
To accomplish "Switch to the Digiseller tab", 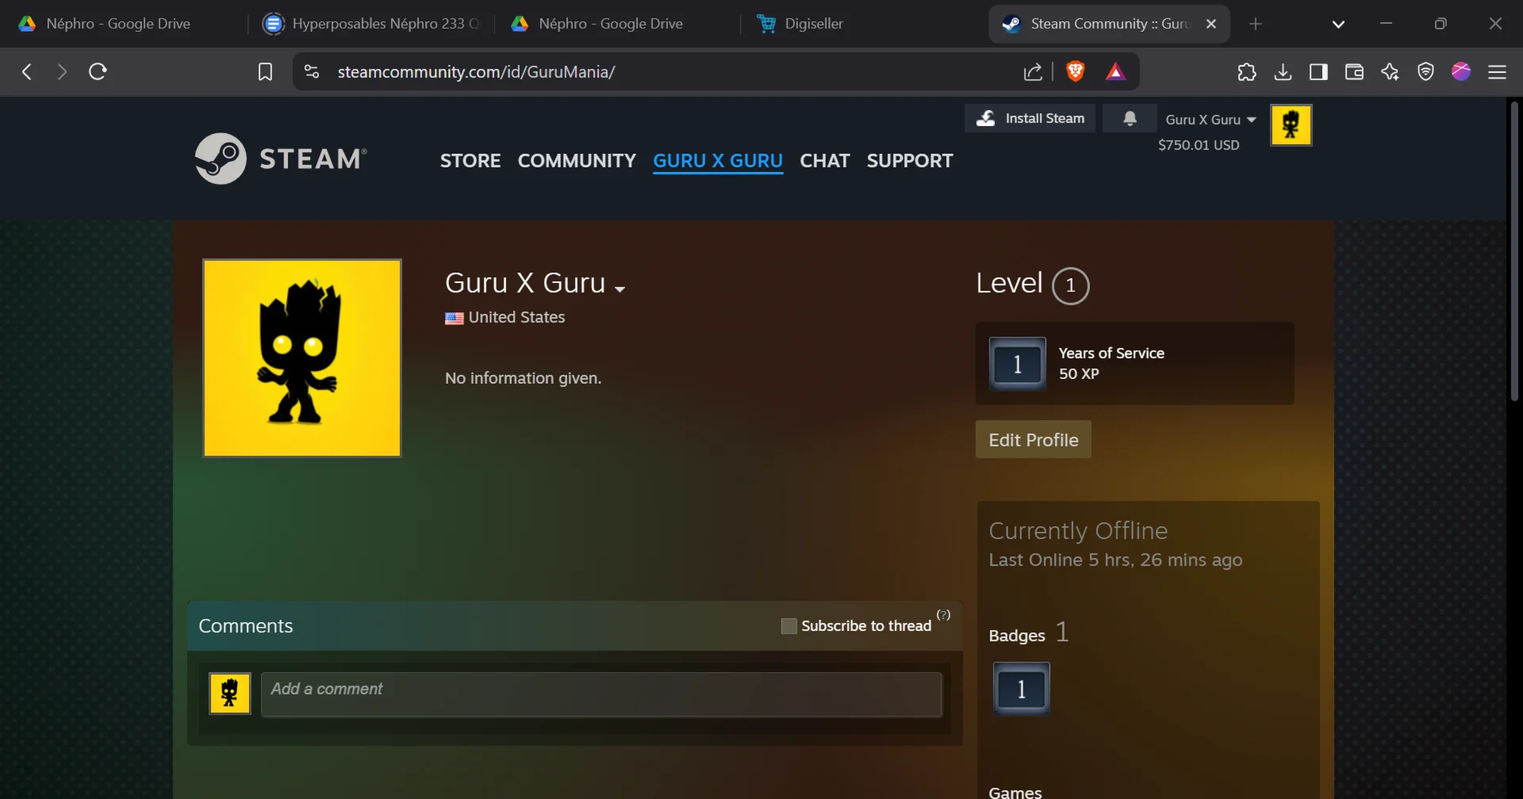I will point(861,24).
